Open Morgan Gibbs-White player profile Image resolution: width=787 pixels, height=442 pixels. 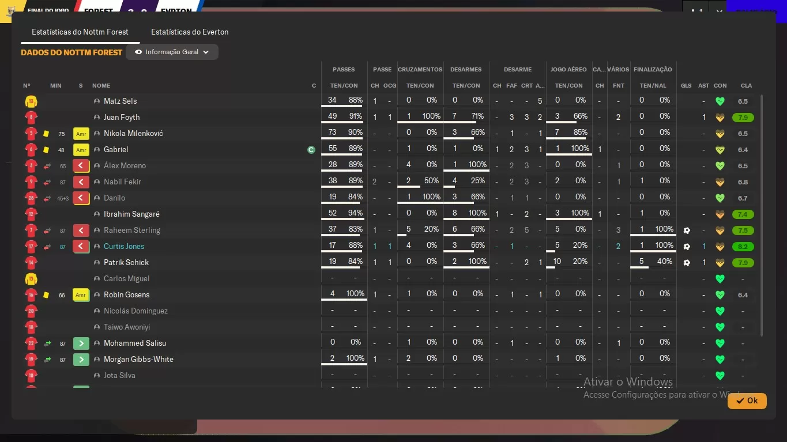138,360
